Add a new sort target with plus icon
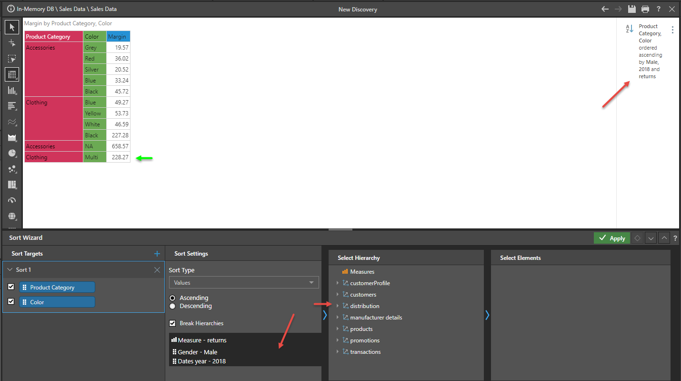 point(157,254)
